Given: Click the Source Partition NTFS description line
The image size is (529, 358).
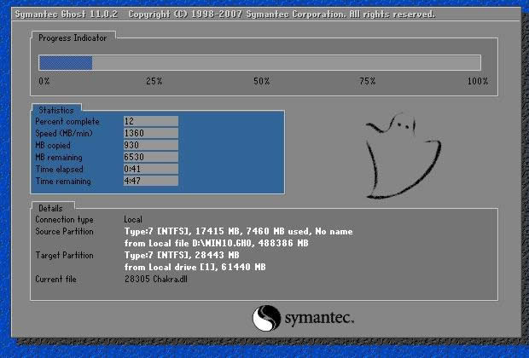Looking at the screenshot, I should pos(237,232).
